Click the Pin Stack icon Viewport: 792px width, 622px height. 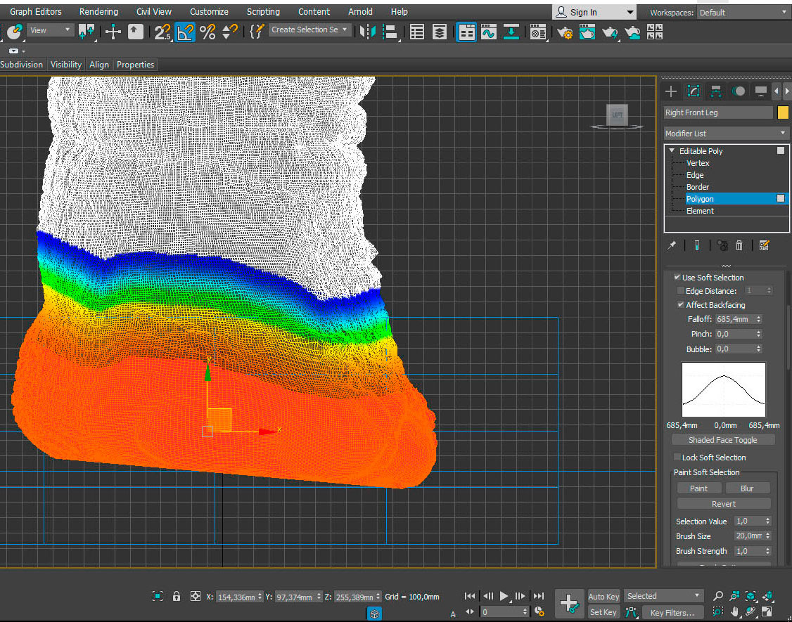pos(672,245)
